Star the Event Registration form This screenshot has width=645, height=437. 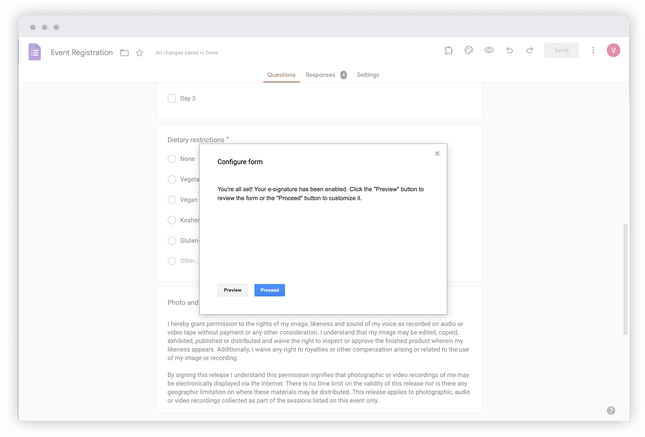point(139,52)
